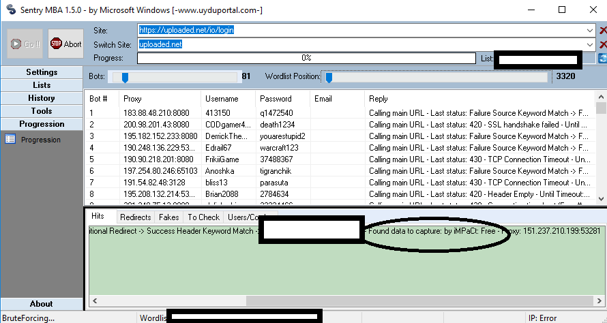Viewport: 607px width, 323px height.
Task: Click the Go!! start button
Action: (x=25, y=44)
